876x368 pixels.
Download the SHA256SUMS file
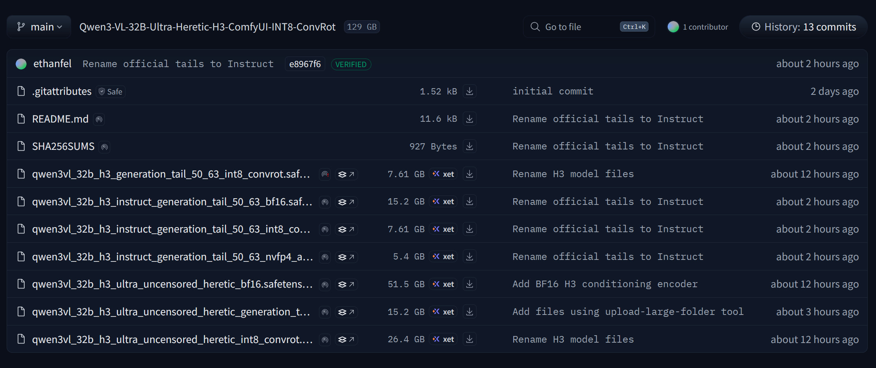469,146
